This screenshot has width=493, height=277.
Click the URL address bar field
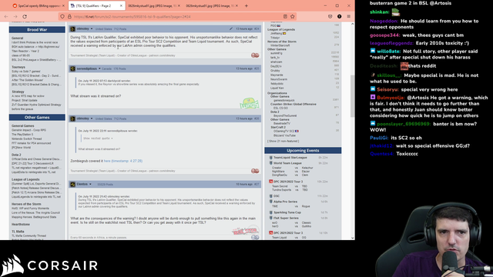(x=176, y=17)
